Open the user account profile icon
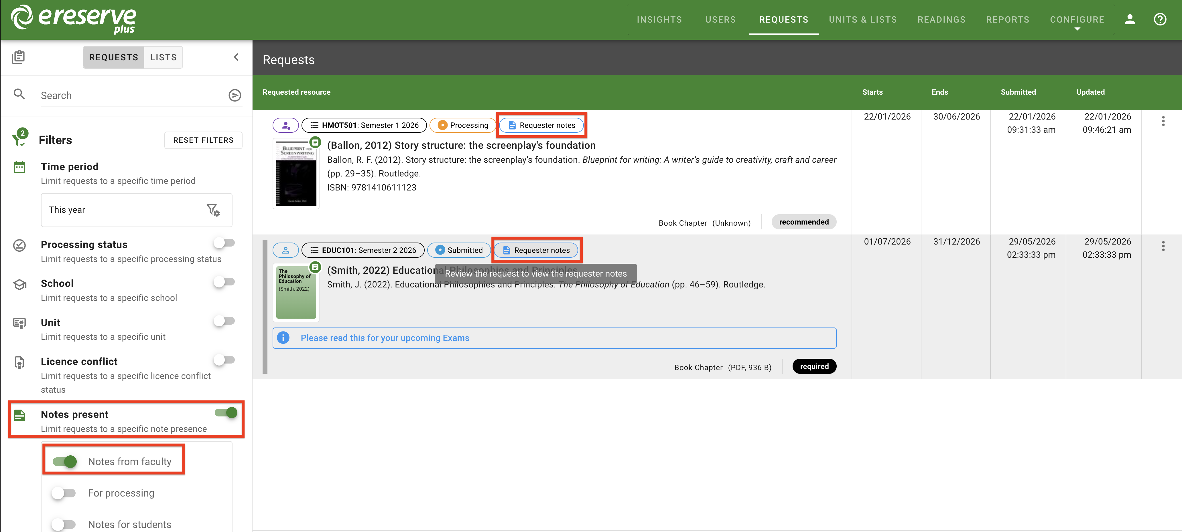Image resolution: width=1182 pixels, height=532 pixels. point(1129,19)
